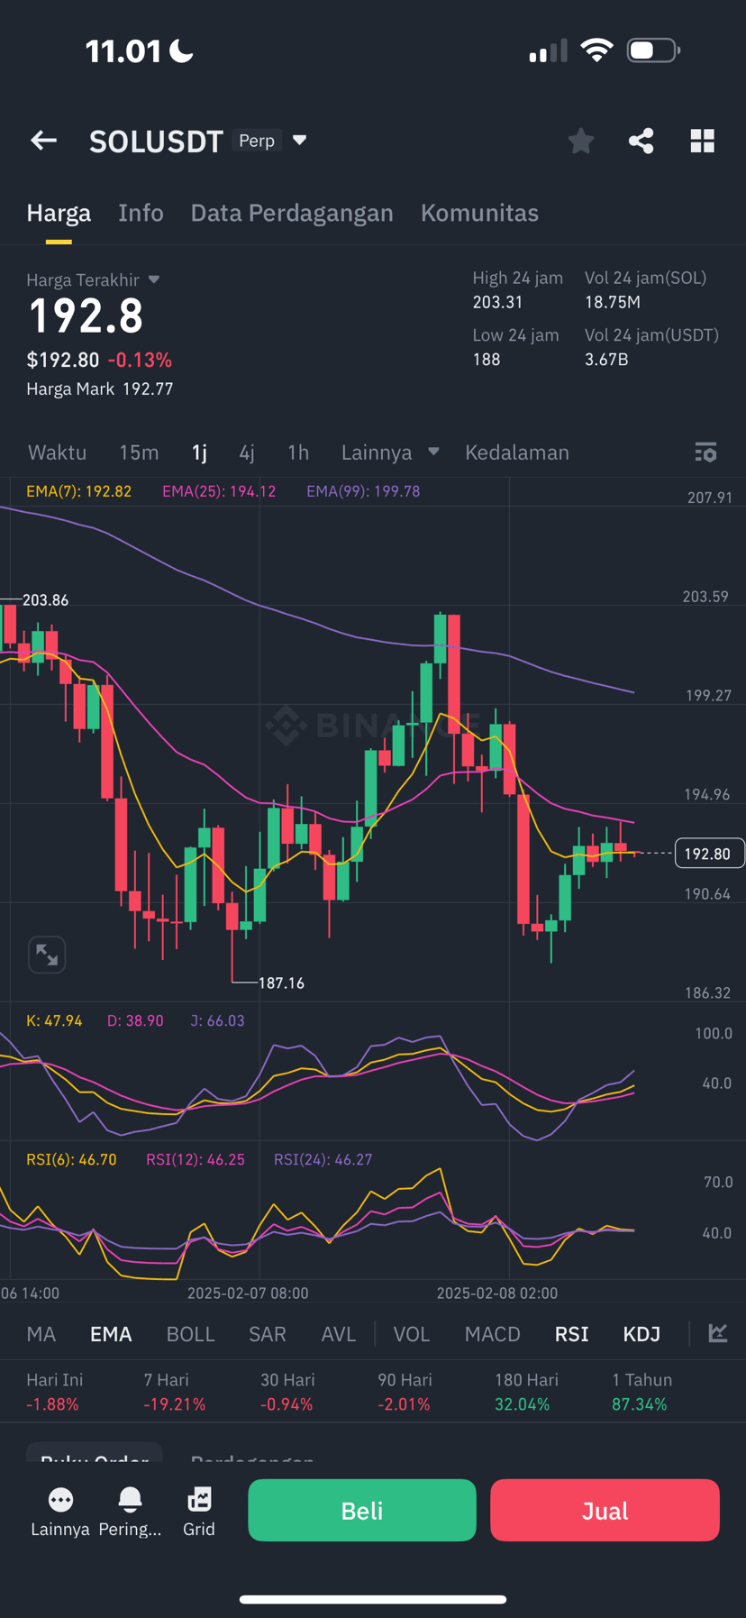Toggle the KDJ indicator
Screen dimensions: 746x1618
(641, 1334)
